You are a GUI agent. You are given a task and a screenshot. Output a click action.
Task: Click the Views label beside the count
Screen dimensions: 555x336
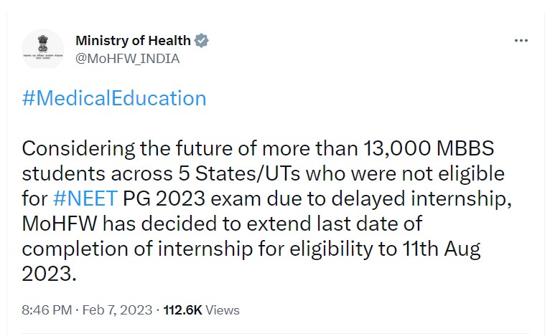223,310
